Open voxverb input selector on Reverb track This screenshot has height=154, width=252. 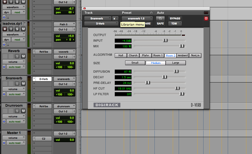click(x=65, y=52)
